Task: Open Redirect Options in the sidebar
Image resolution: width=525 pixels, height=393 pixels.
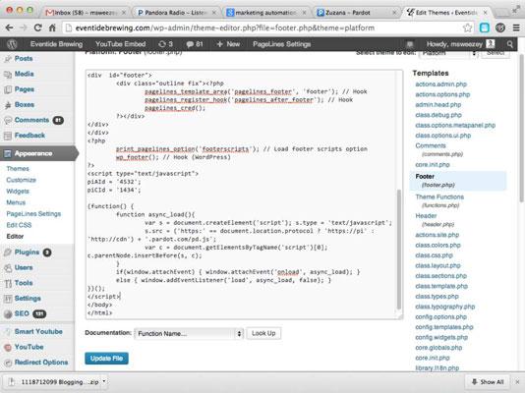Action: tap(41, 363)
